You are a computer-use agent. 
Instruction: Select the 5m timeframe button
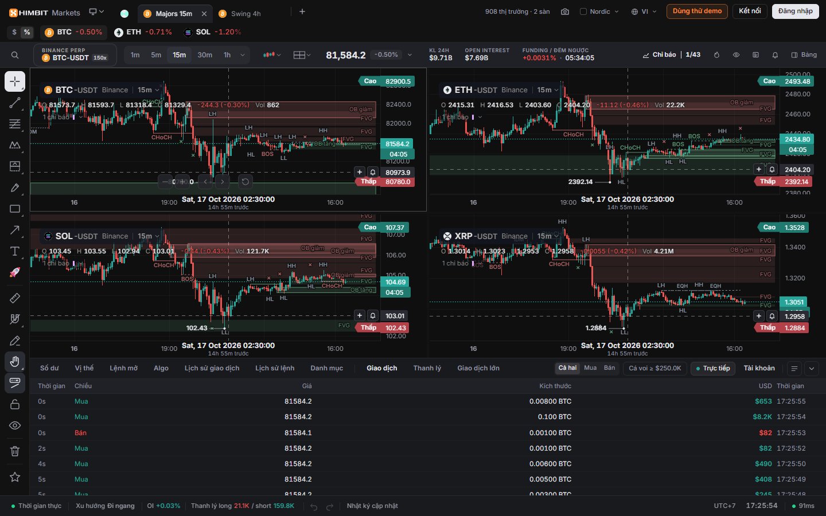(156, 55)
